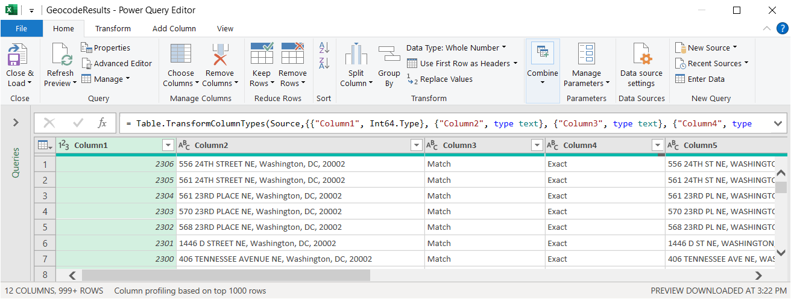The height and width of the screenshot is (299, 791).
Task: Cancel formula edit with X icon
Action: [x=49, y=123]
